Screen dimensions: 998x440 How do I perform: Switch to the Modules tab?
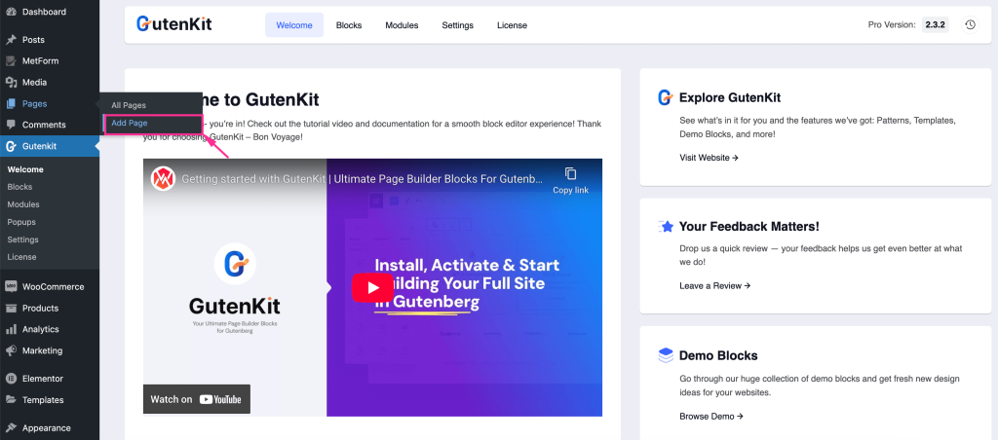[x=402, y=24]
